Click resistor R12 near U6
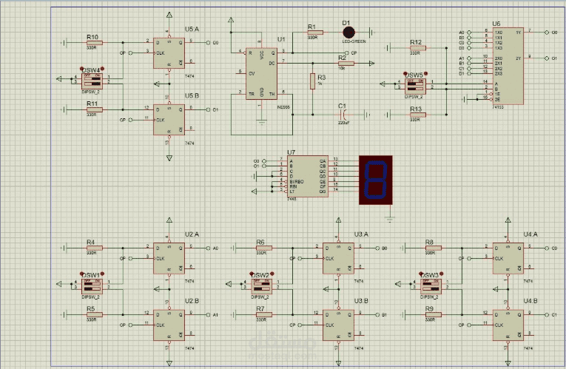Viewport: 566px width, 369px height. coord(418,48)
